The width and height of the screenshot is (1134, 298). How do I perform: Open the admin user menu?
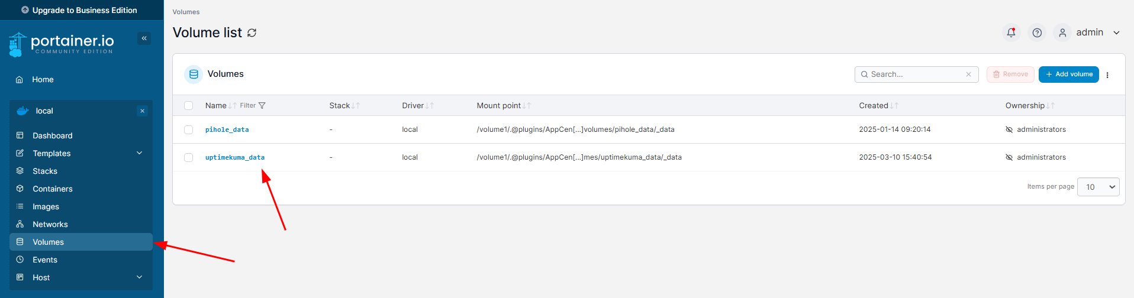point(1090,33)
